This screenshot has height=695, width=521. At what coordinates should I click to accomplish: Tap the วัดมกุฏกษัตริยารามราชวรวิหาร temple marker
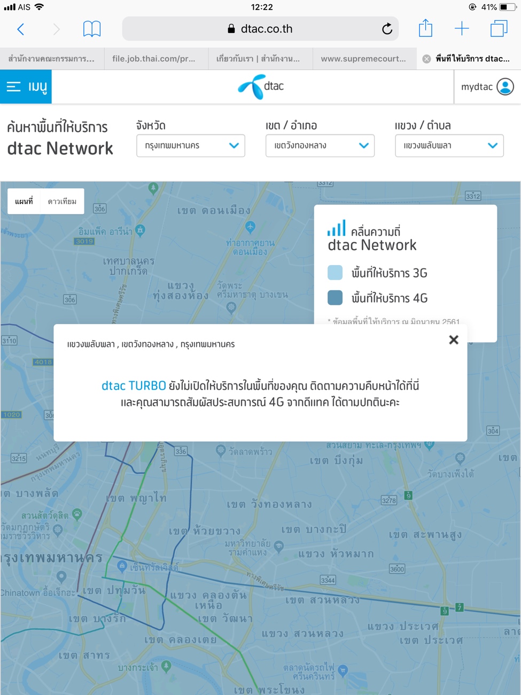[58, 529]
